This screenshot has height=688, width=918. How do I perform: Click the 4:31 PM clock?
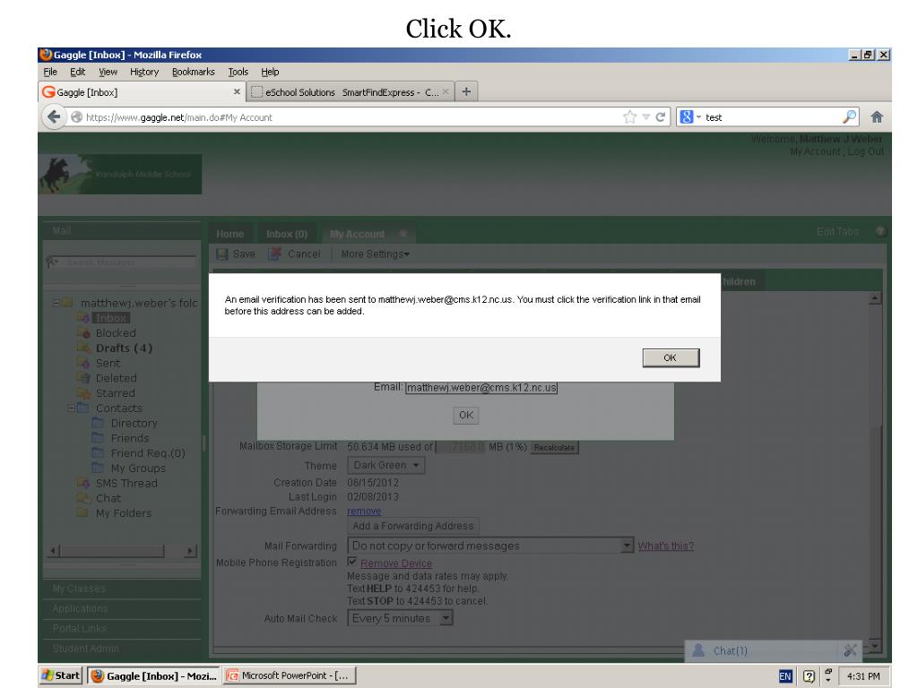(x=863, y=676)
